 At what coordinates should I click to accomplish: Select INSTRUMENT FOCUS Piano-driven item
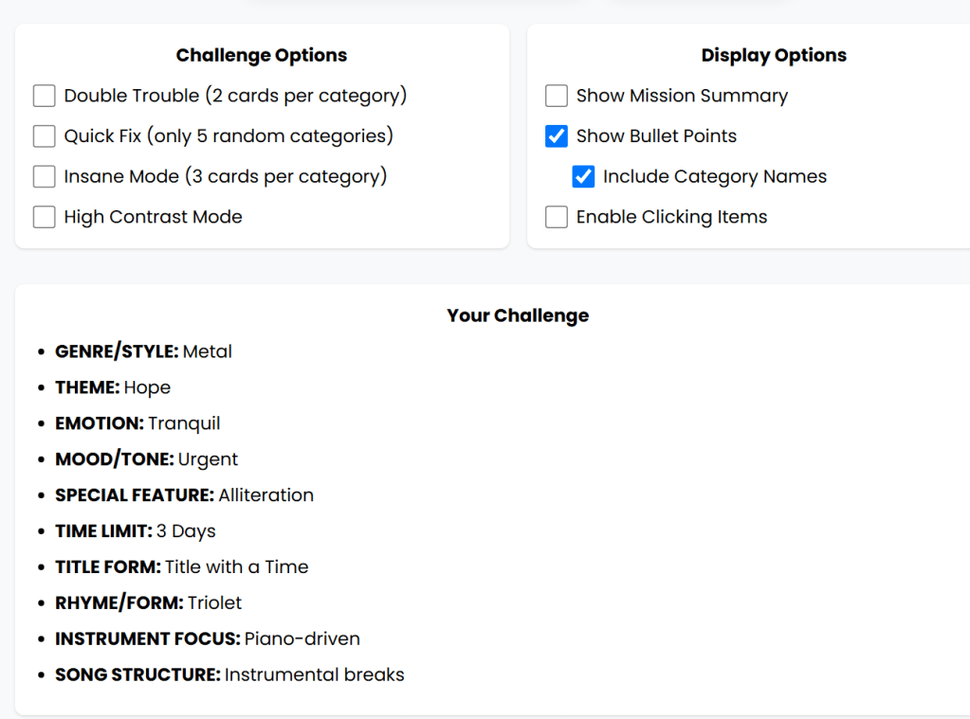tap(207, 639)
